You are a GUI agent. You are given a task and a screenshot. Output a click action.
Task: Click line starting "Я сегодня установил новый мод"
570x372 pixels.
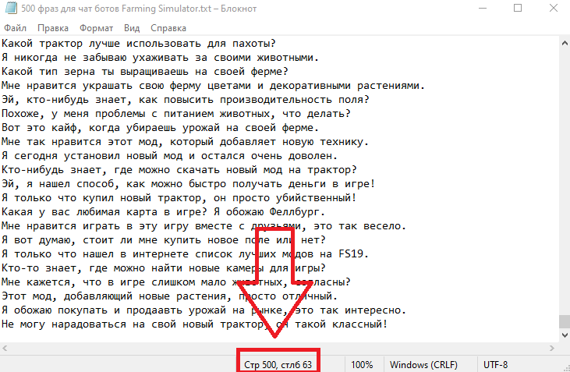point(169,156)
